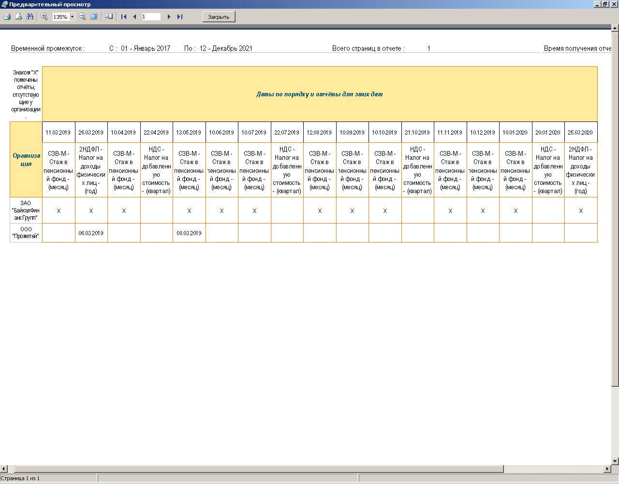619x484 pixels.
Task: Toggle the outline book icon
Action: [109, 16]
